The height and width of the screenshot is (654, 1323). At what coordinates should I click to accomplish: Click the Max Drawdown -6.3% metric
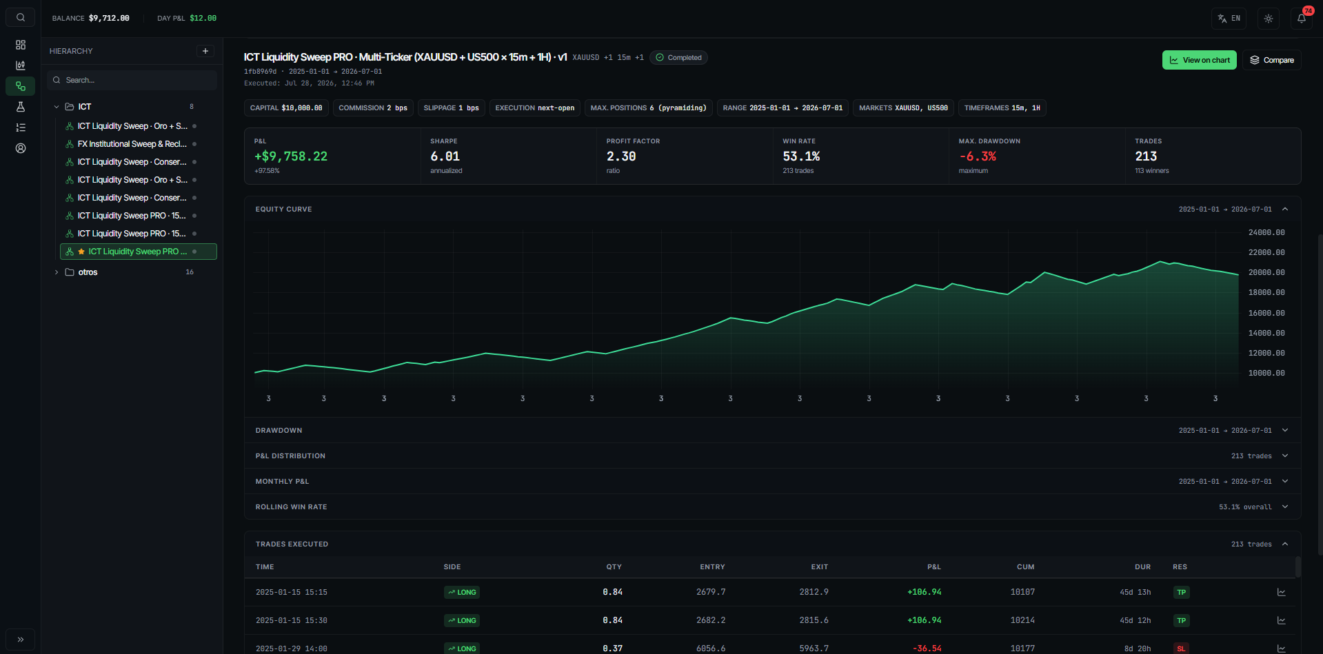point(1037,156)
